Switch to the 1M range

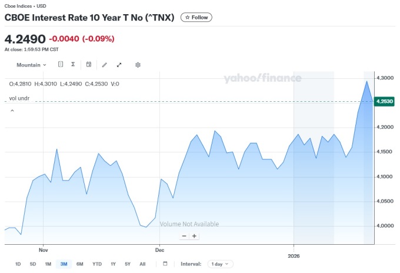48,264
